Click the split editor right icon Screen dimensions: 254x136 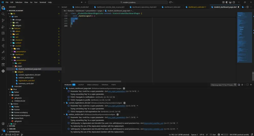point(247,7)
